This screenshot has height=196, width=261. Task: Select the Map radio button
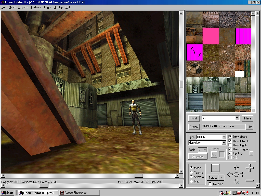coord(191,181)
